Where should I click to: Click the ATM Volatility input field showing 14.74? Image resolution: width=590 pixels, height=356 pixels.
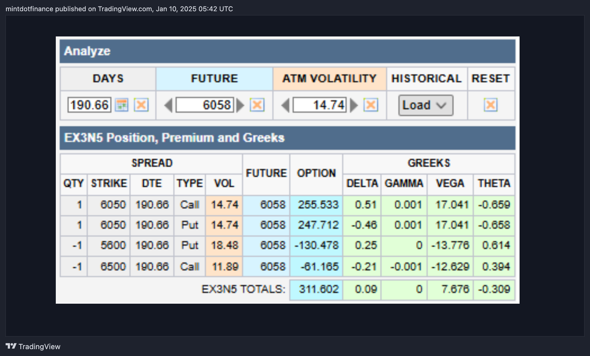click(x=320, y=105)
